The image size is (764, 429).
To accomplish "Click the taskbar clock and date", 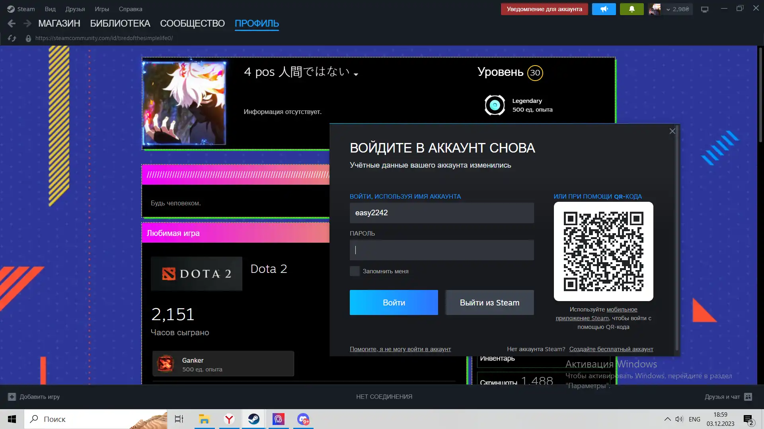I will tap(720, 419).
